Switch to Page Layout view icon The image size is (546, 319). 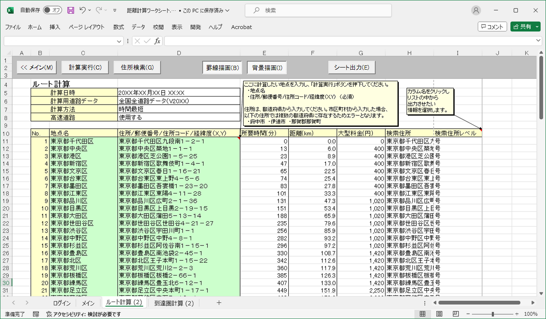click(439, 314)
